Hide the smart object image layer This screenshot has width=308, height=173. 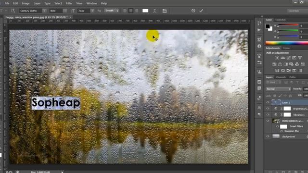pos(268,121)
